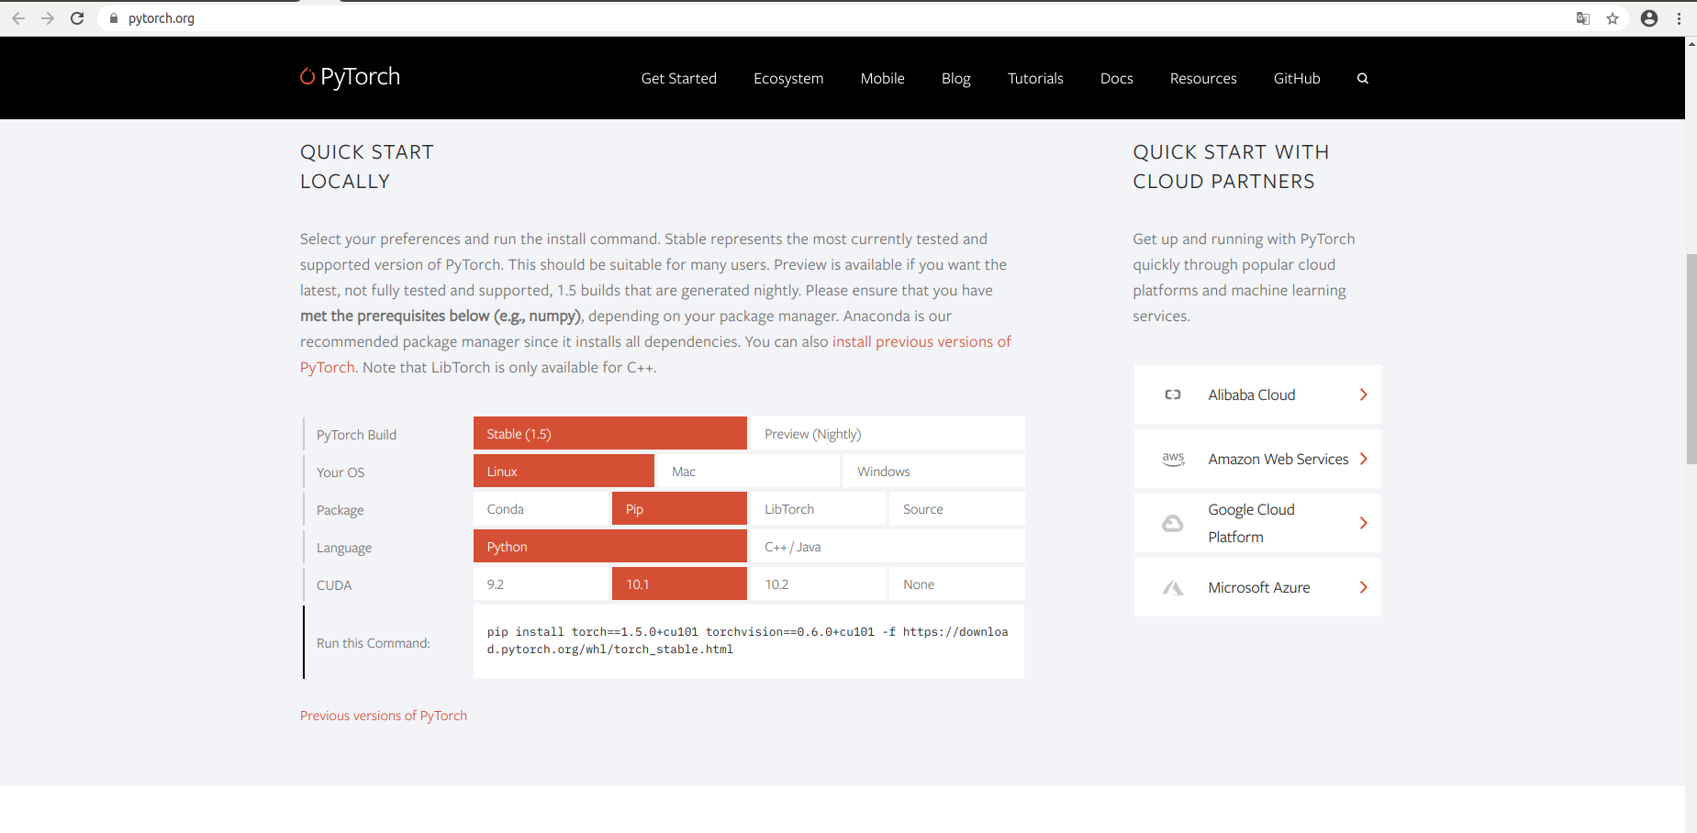
Task: Select Stable (1.5) build option
Action: click(610, 433)
